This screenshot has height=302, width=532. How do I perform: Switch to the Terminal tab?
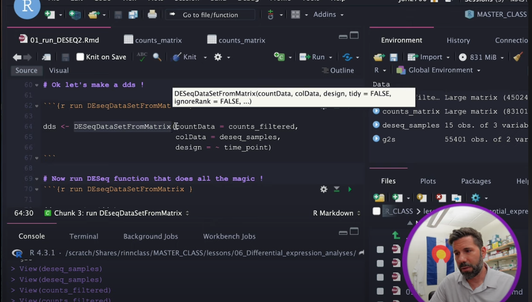pyautogui.click(x=84, y=236)
